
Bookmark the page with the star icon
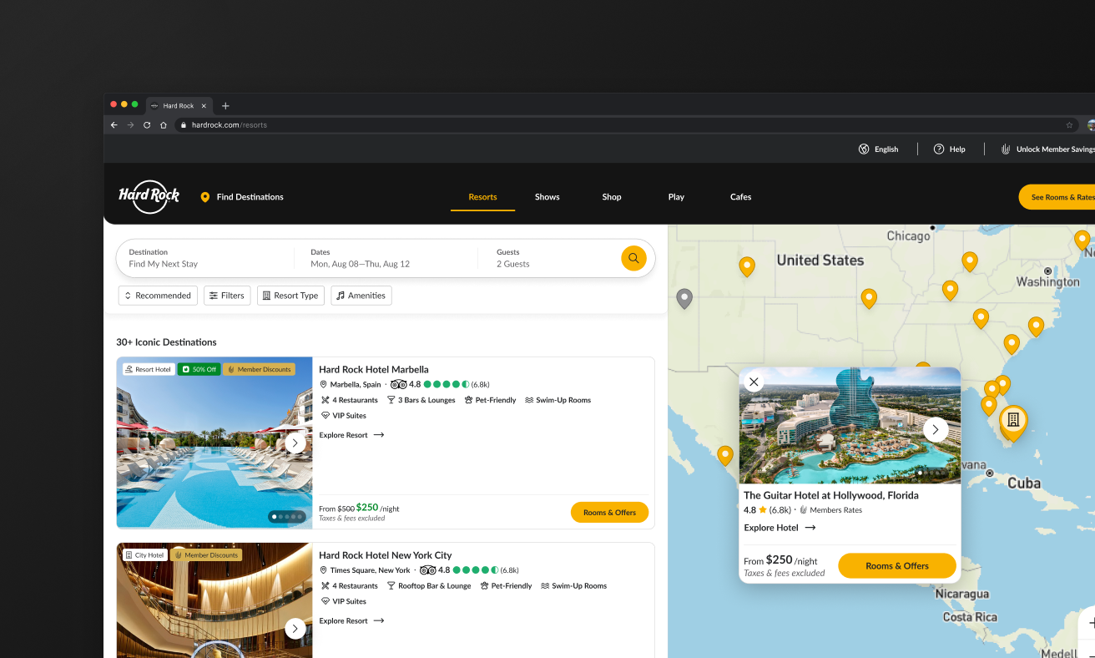[1069, 125]
